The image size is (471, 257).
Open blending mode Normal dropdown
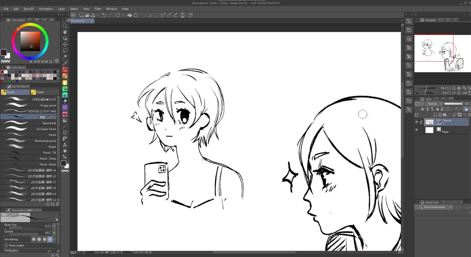click(434, 104)
